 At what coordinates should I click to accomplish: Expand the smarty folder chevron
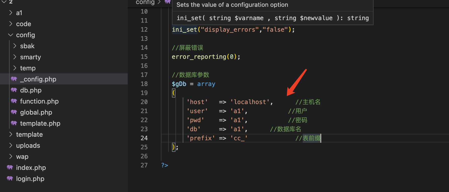coord(15,57)
